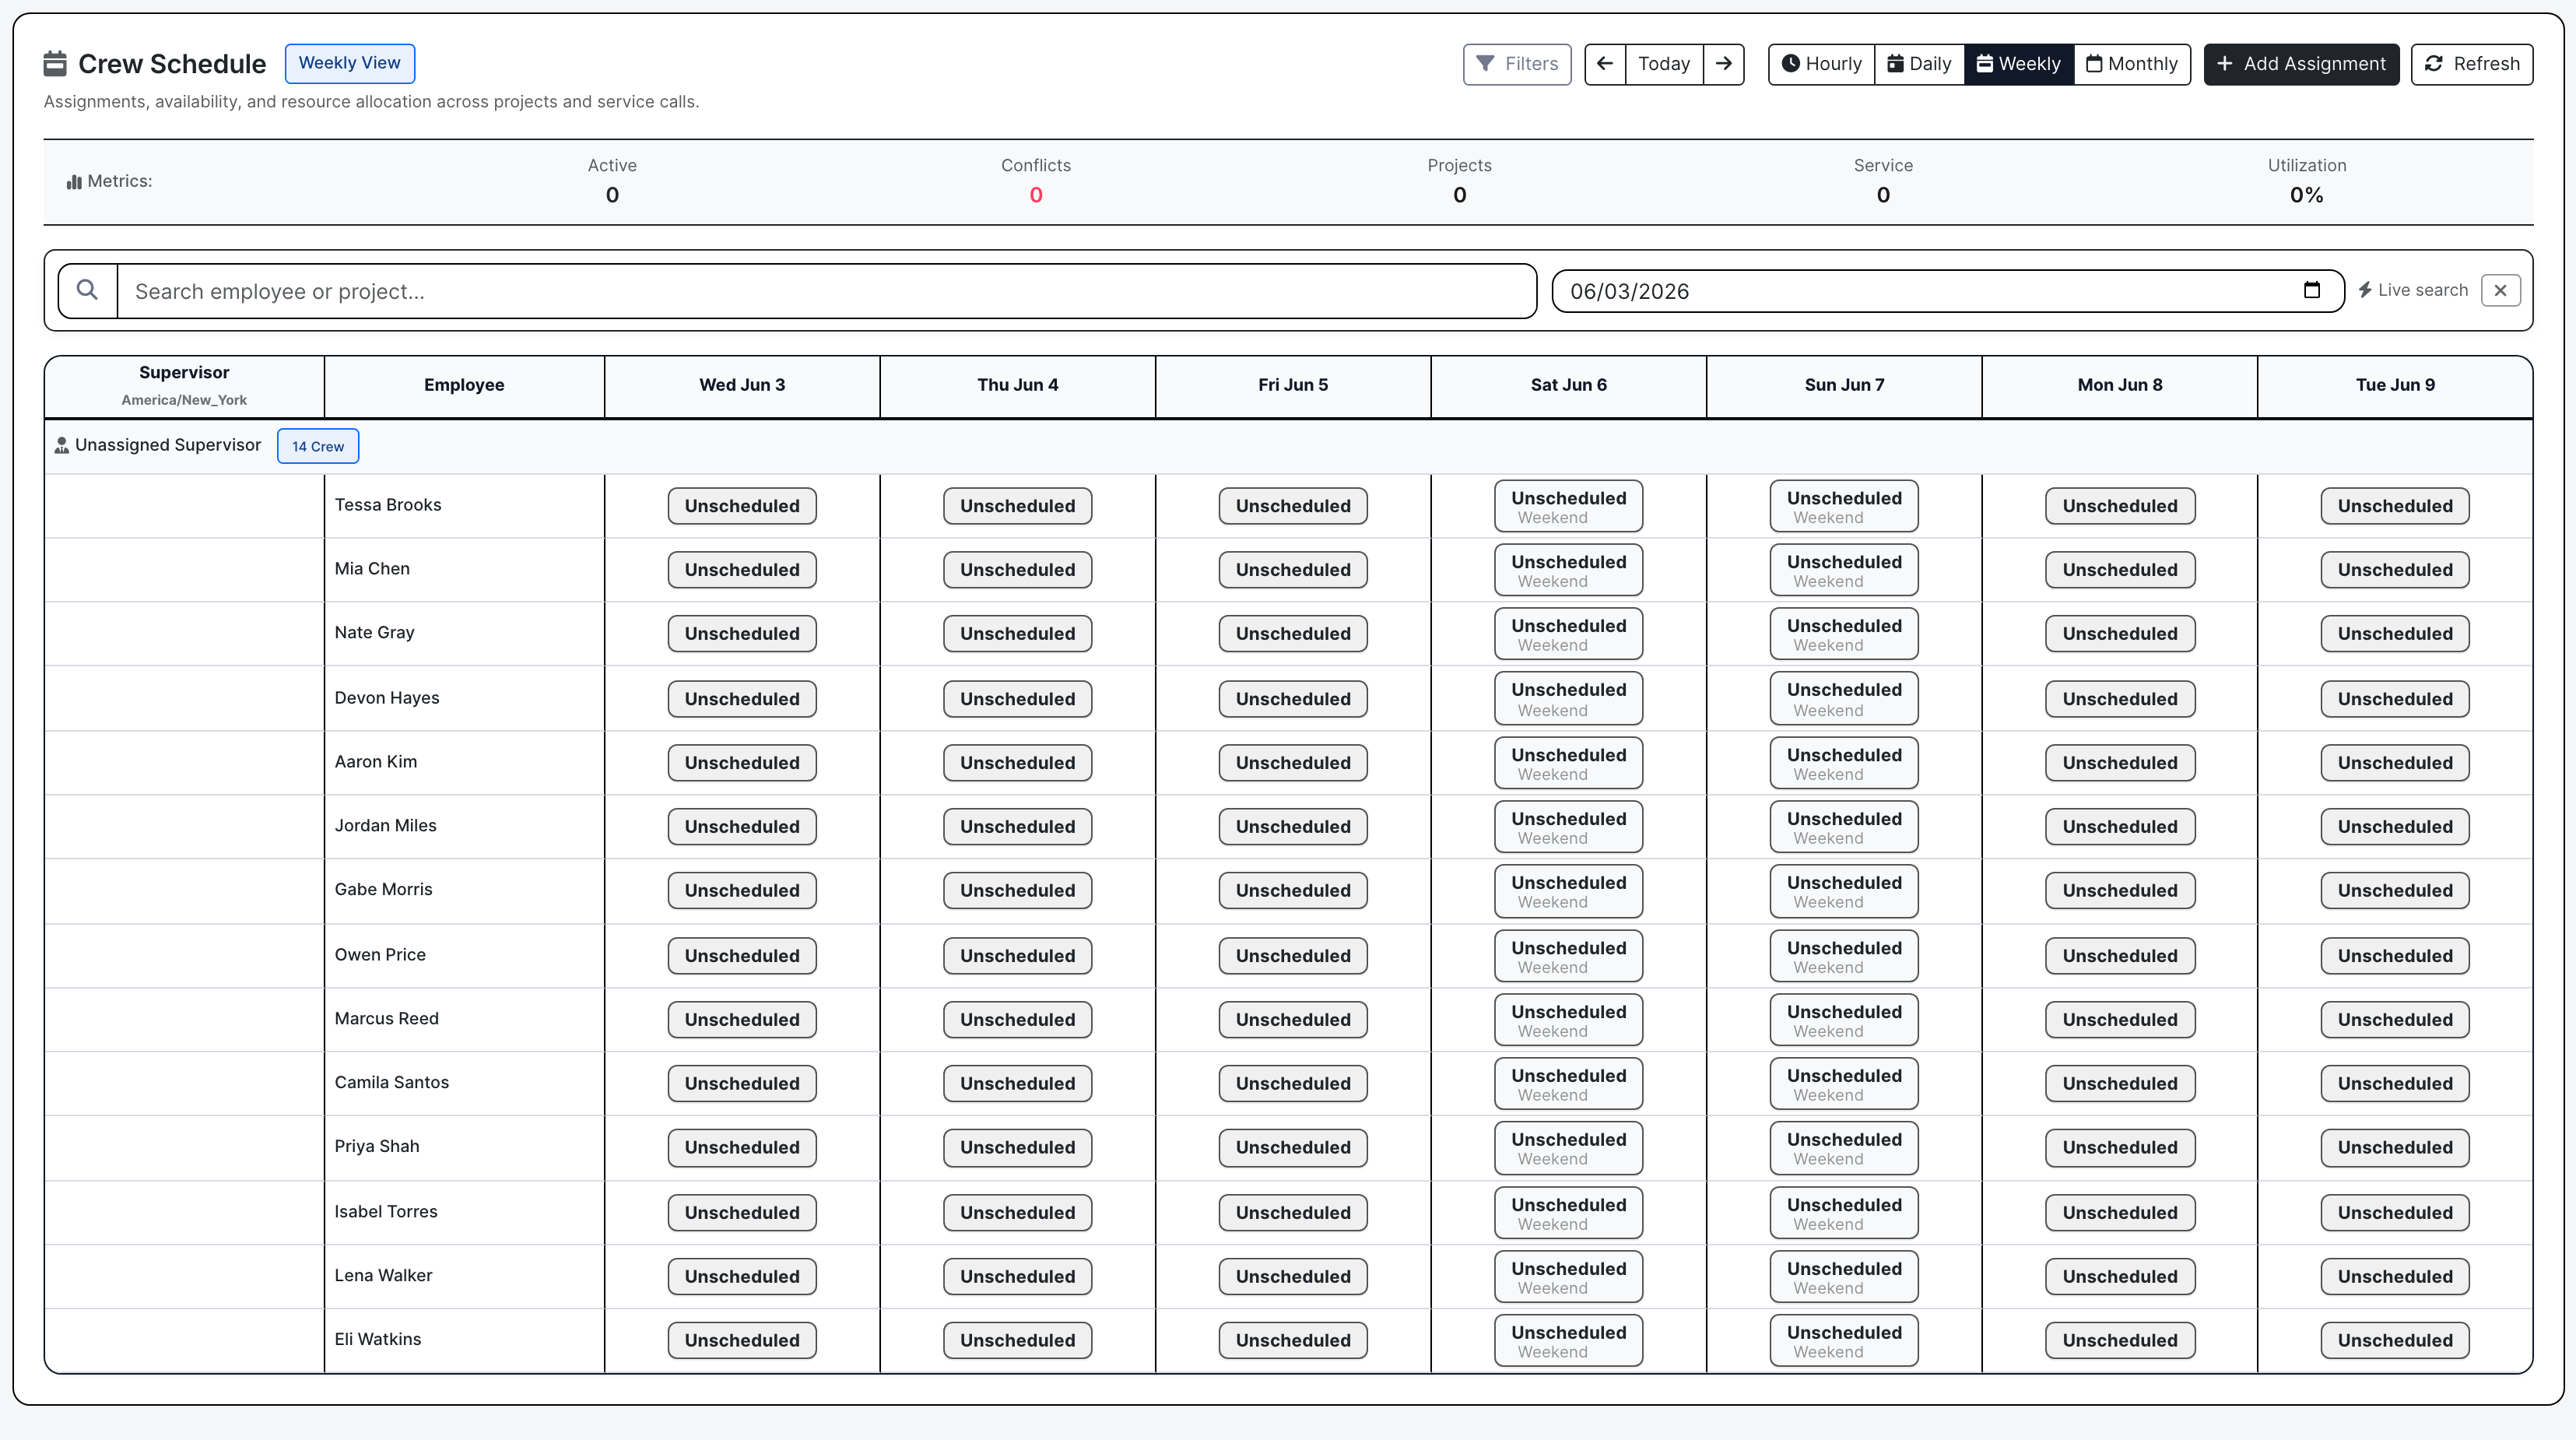The height and width of the screenshot is (1440, 2576).
Task: Select employee Gabe Morris
Action: click(x=383, y=890)
